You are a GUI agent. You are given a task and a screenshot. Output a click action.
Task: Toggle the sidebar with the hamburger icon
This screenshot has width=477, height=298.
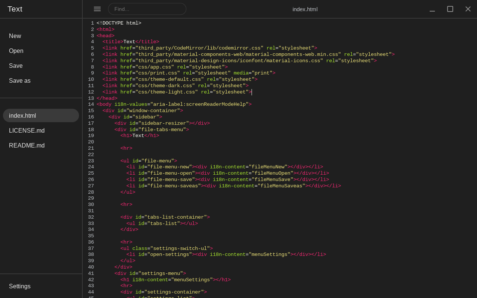(x=97, y=9)
